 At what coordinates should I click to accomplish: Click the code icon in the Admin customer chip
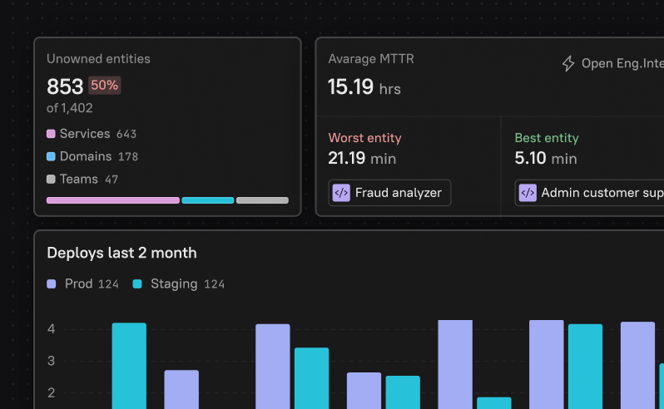click(528, 193)
